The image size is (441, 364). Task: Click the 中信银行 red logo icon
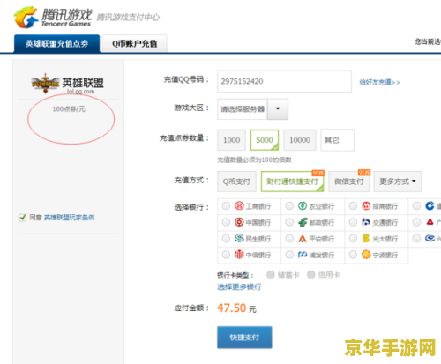pos(239,255)
